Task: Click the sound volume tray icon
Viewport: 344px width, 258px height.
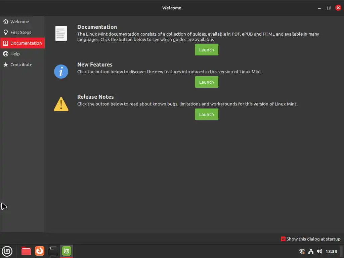Action: (x=320, y=251)
